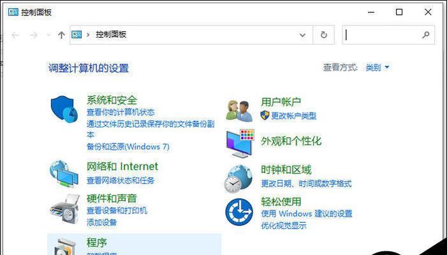Viewport: 447px width, 255px height.
Task: Open the System and Security shield icon
Action: click(x=64, y=110)
